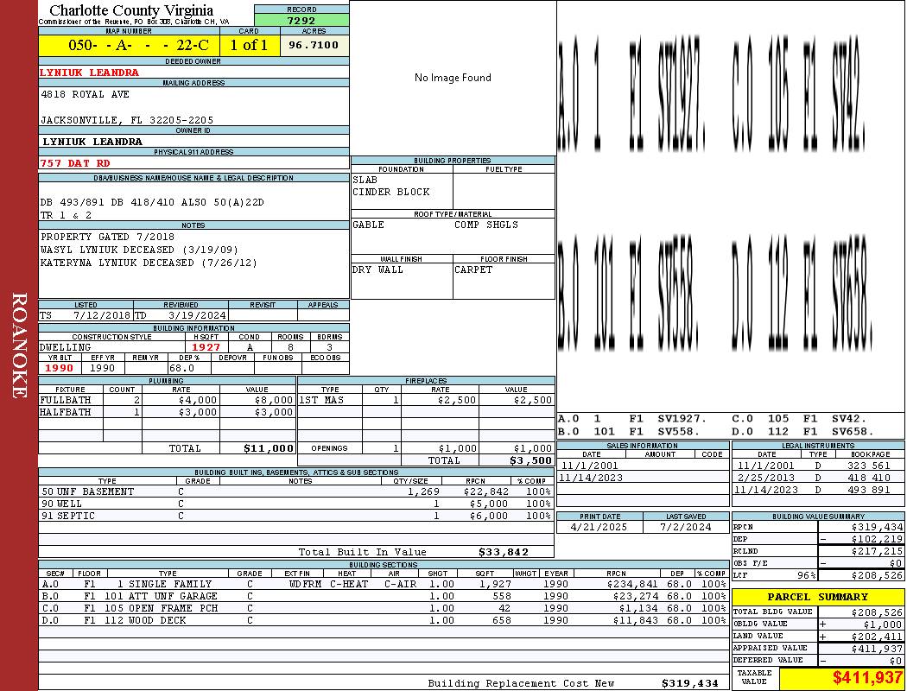The height and width of the screenshot is (691, 907).
Task: Click roof type GABLE
Action: tap(368, 225)
